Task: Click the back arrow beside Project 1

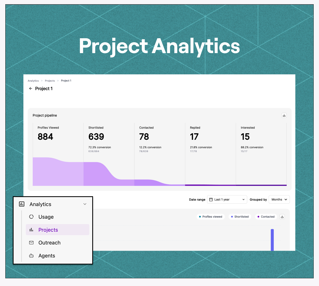Action: pyautogui.click(x=31, y=88)
